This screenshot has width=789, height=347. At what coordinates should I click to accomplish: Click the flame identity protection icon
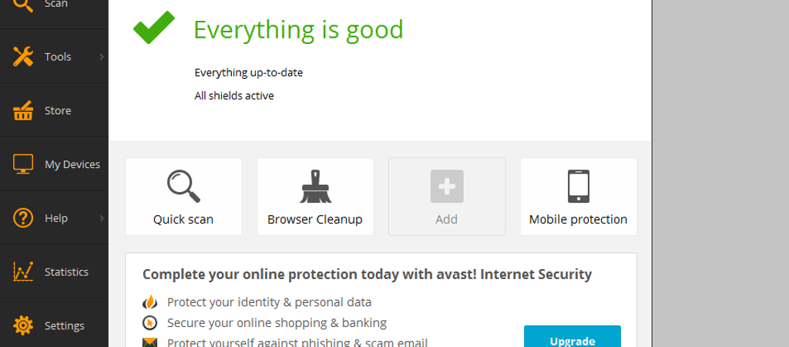149,302
